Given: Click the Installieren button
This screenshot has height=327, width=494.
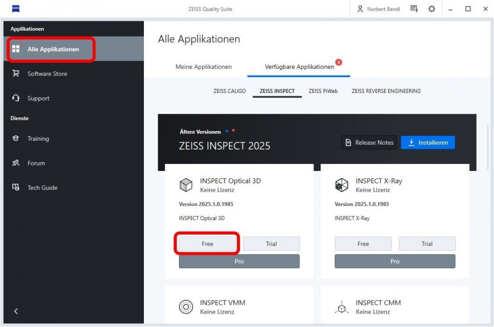Looking at the screenshot, I should (428, 143).
